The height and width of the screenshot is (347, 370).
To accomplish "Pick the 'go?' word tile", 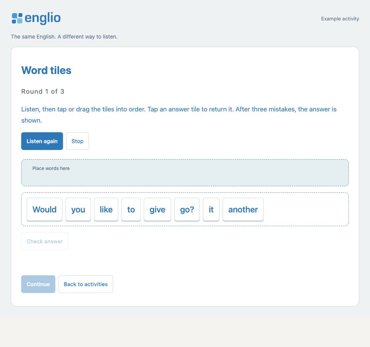I will pyautogui.click(x=187, y=210).
